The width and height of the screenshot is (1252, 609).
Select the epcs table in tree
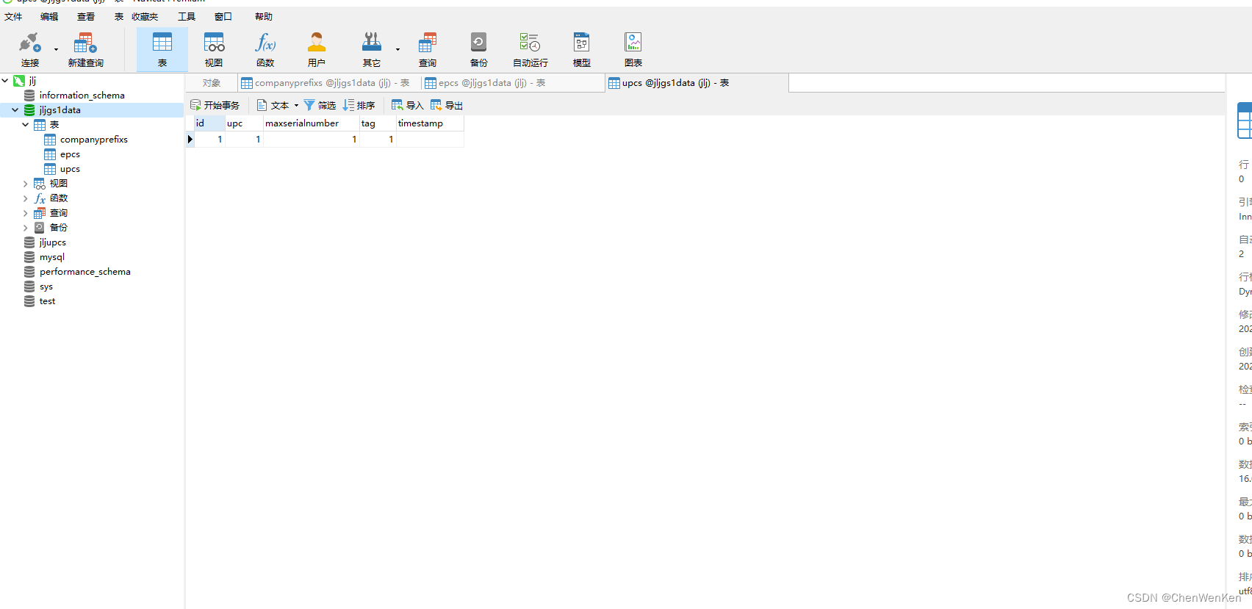(70, 154)
